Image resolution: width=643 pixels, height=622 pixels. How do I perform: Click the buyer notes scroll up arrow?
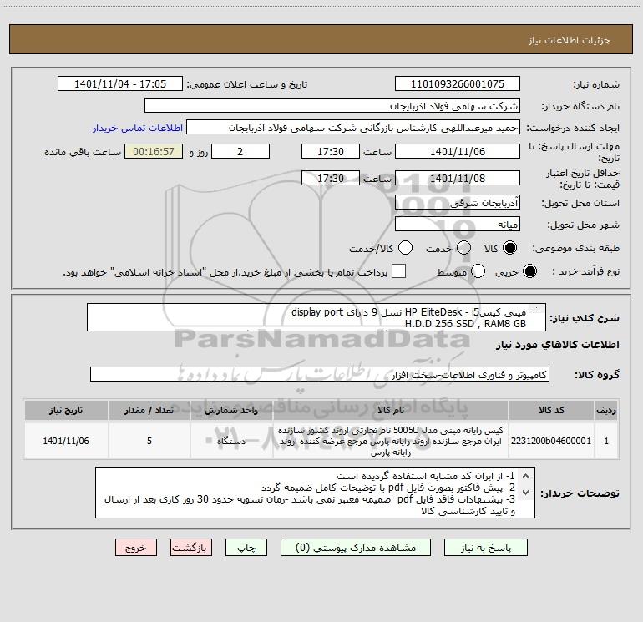(525, 476)
